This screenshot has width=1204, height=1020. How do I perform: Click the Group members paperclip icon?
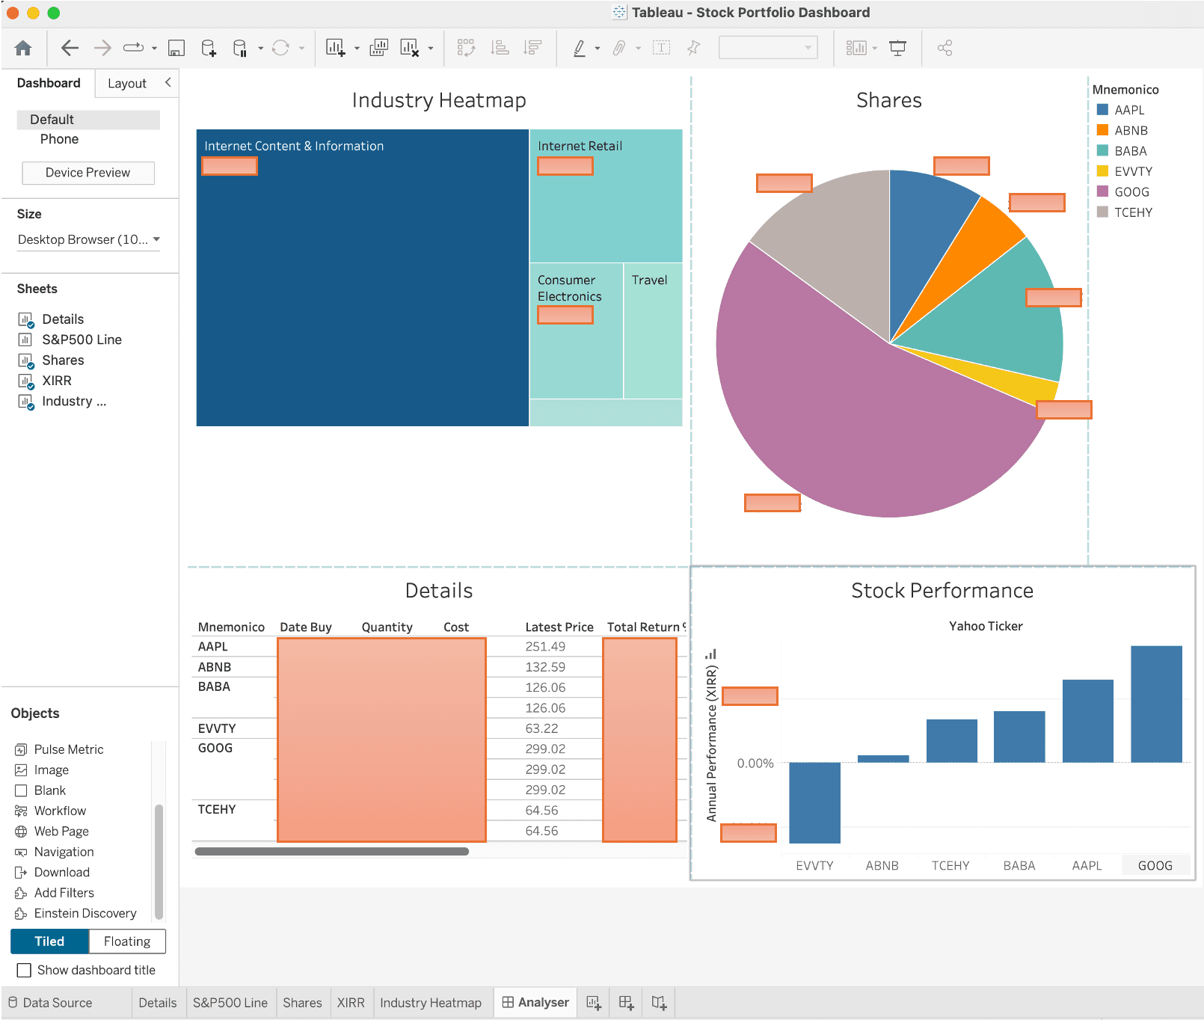(x=619, y=49)
